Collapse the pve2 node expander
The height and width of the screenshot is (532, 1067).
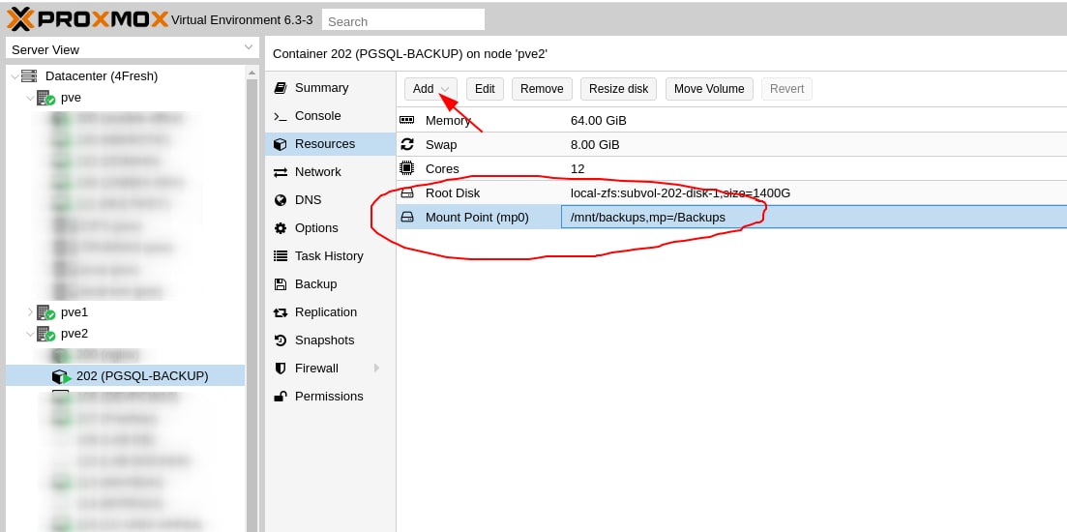(30, 334)
